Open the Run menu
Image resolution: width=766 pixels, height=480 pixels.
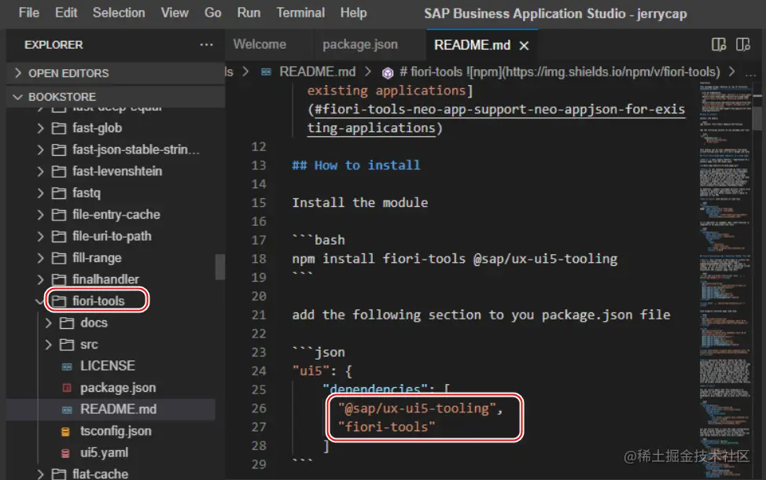point(249,13)
